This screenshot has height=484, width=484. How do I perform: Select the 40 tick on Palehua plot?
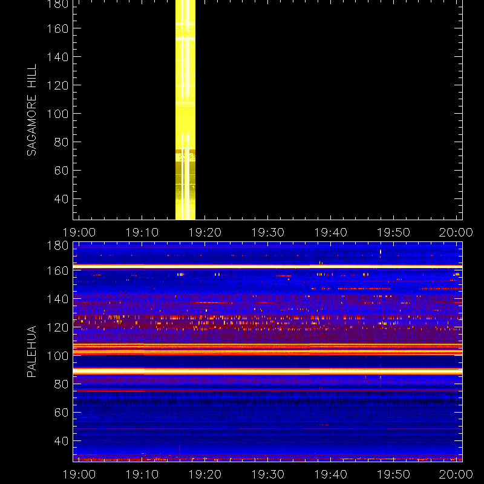[61, 441]
